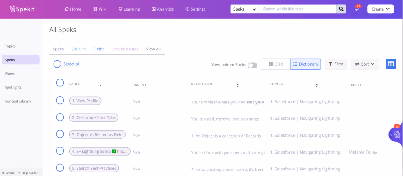Screen dimensions: 403x176
Task: Switch to the Fields tab
Action: 99,49
